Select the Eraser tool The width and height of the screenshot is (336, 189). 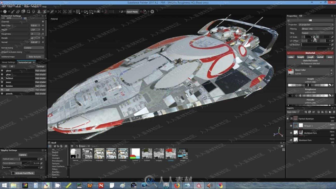[18, 12]
